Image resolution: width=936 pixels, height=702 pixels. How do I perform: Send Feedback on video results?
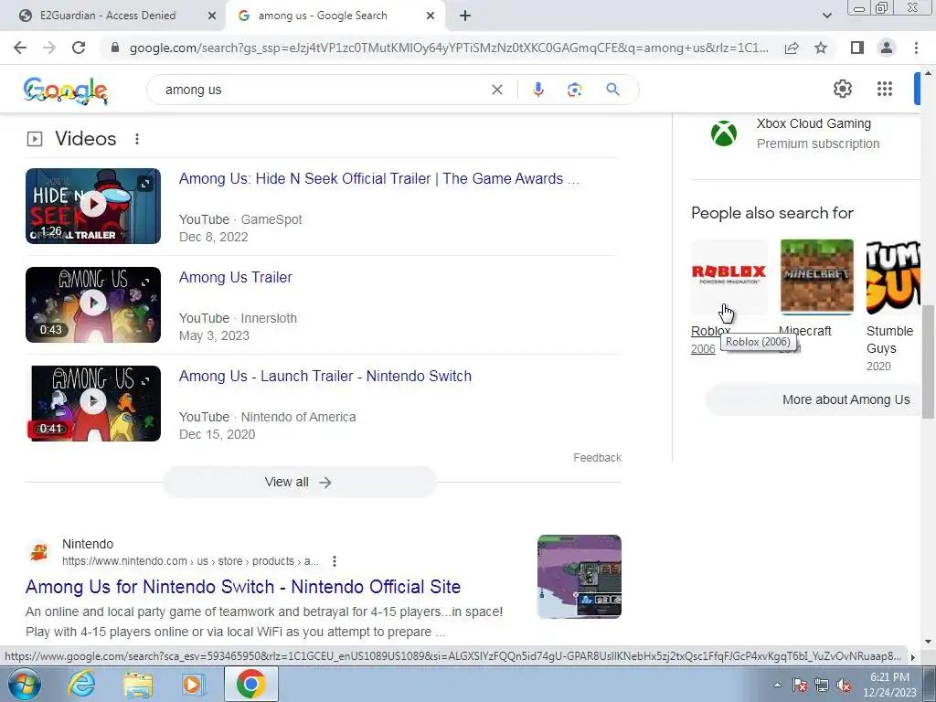(597, 457)
